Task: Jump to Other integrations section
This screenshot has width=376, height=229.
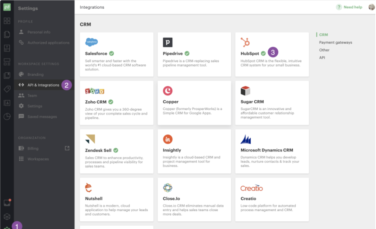Action: coord(324,50)
